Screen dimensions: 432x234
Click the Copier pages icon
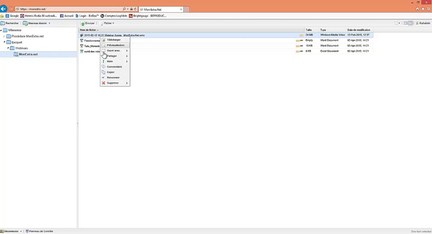[104, 72]
